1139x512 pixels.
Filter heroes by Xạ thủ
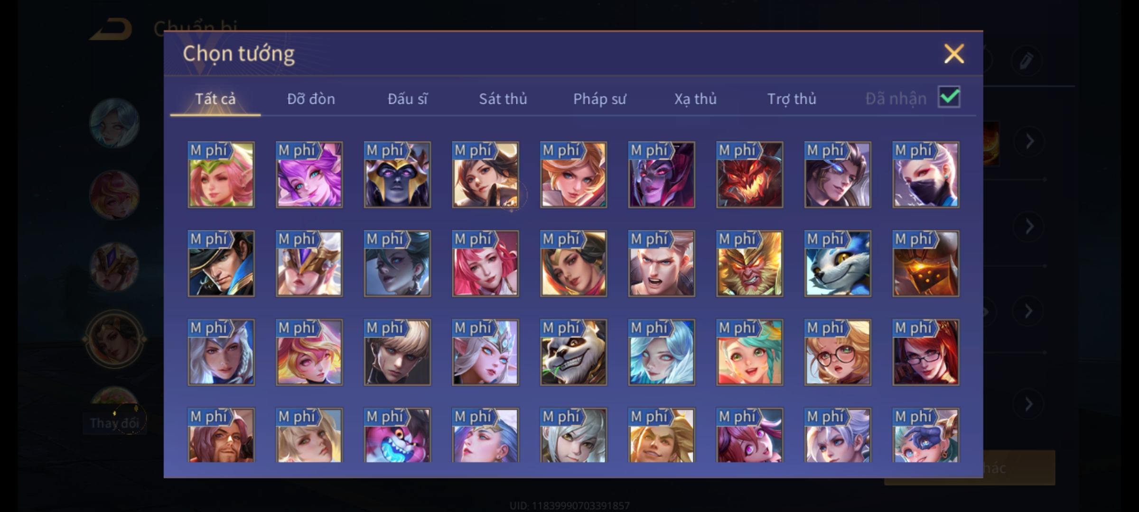point(695,99)
